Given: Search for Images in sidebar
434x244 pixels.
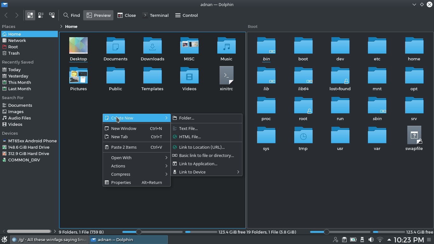Looking at the screenshot, I should point(29,112).
